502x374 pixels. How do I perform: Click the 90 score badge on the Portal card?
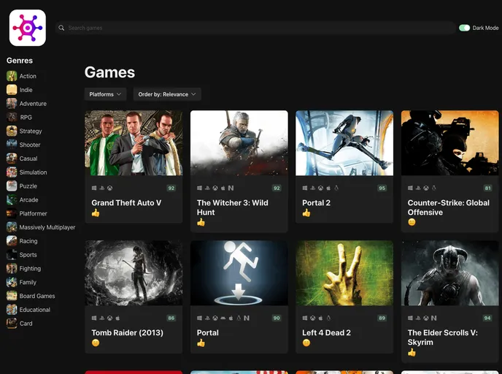(277, 318)
